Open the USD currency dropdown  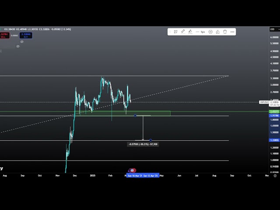[272, 29]
